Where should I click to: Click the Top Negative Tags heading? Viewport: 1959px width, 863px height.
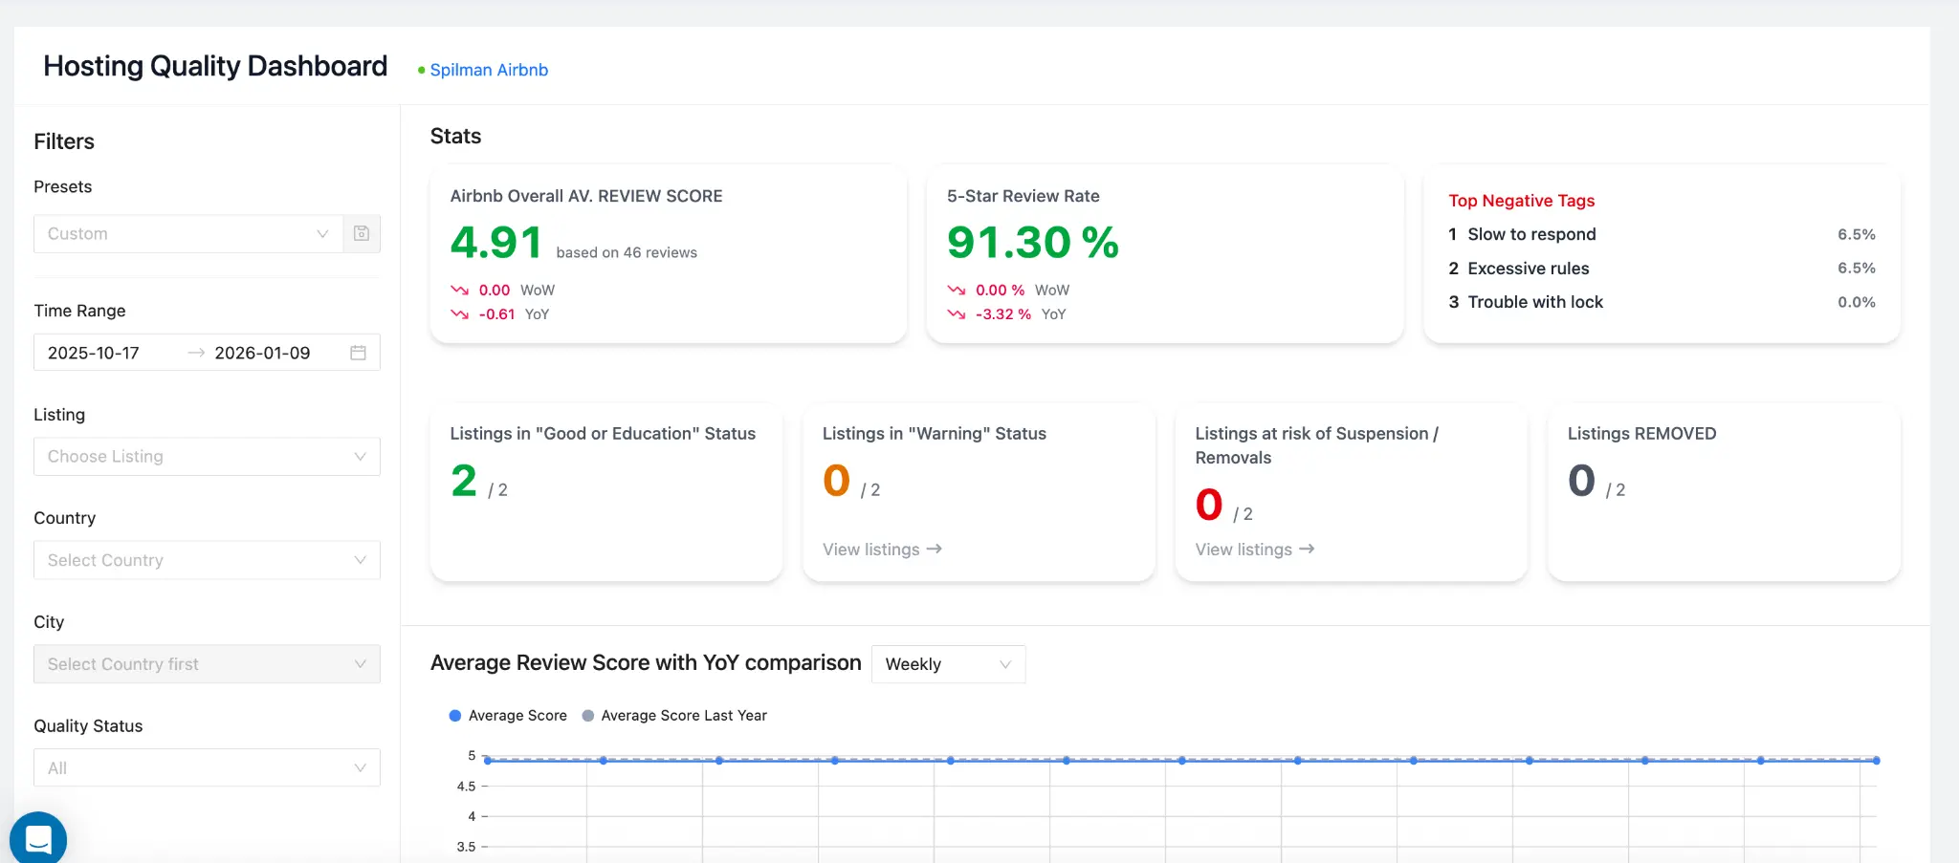coord(1521,201)
